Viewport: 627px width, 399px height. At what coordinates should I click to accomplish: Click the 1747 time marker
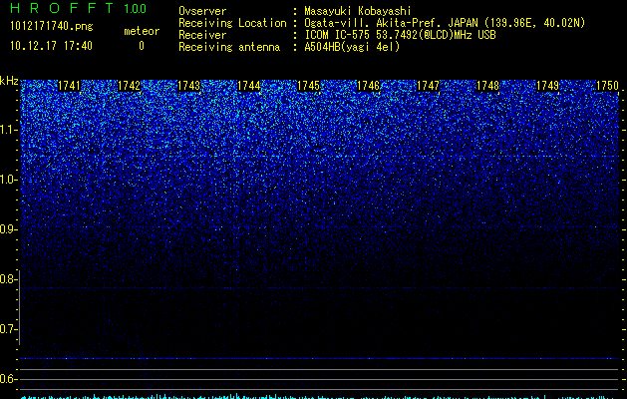(x=428, y=86)
